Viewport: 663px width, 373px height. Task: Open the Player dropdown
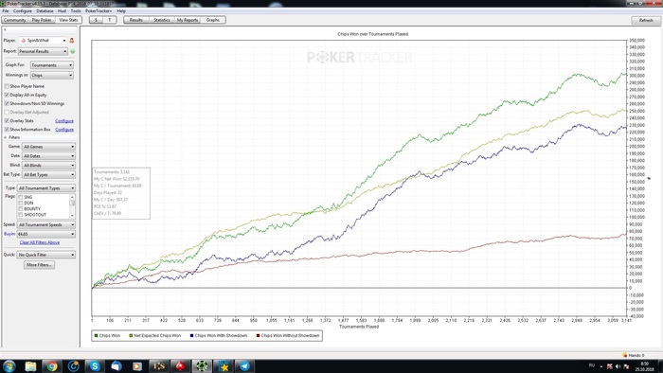[x=43, y=41]
